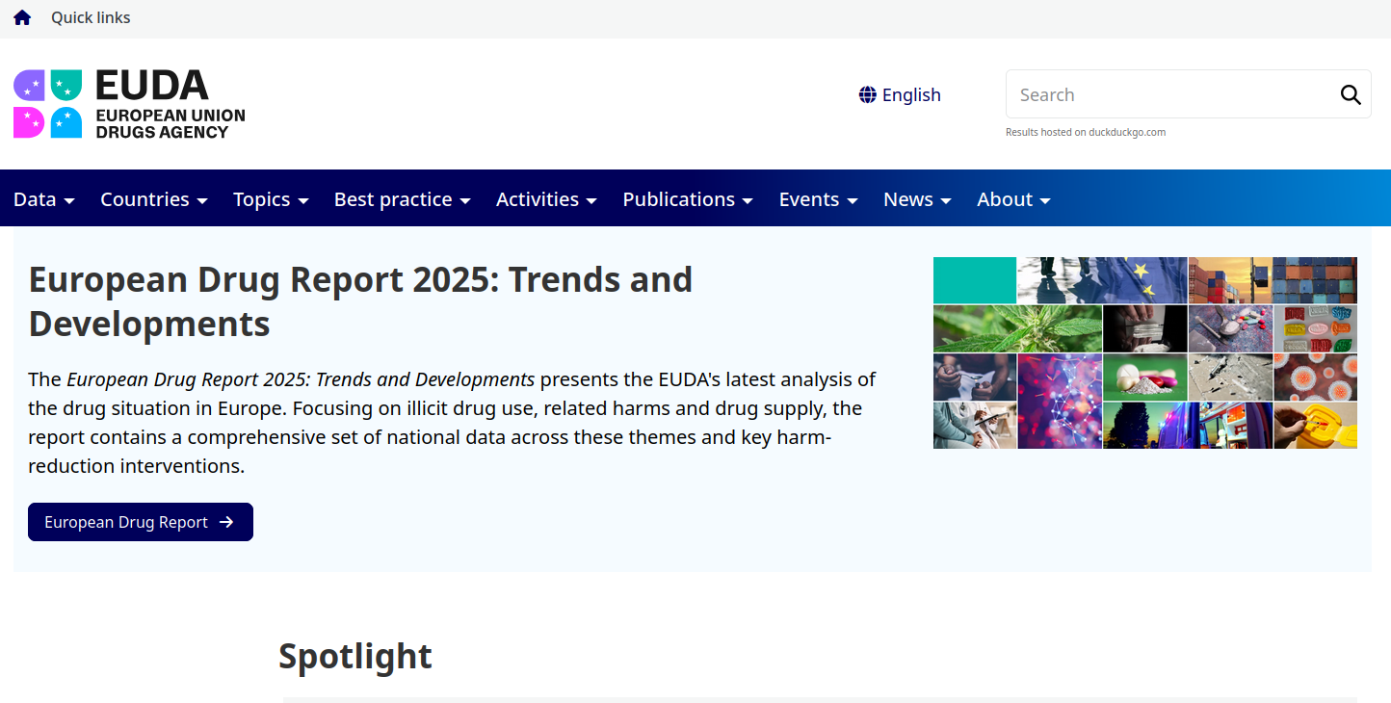Viewport: 1391px width, 703px height.
Task: Click the European Drug Report button
Action: point(141,522)
